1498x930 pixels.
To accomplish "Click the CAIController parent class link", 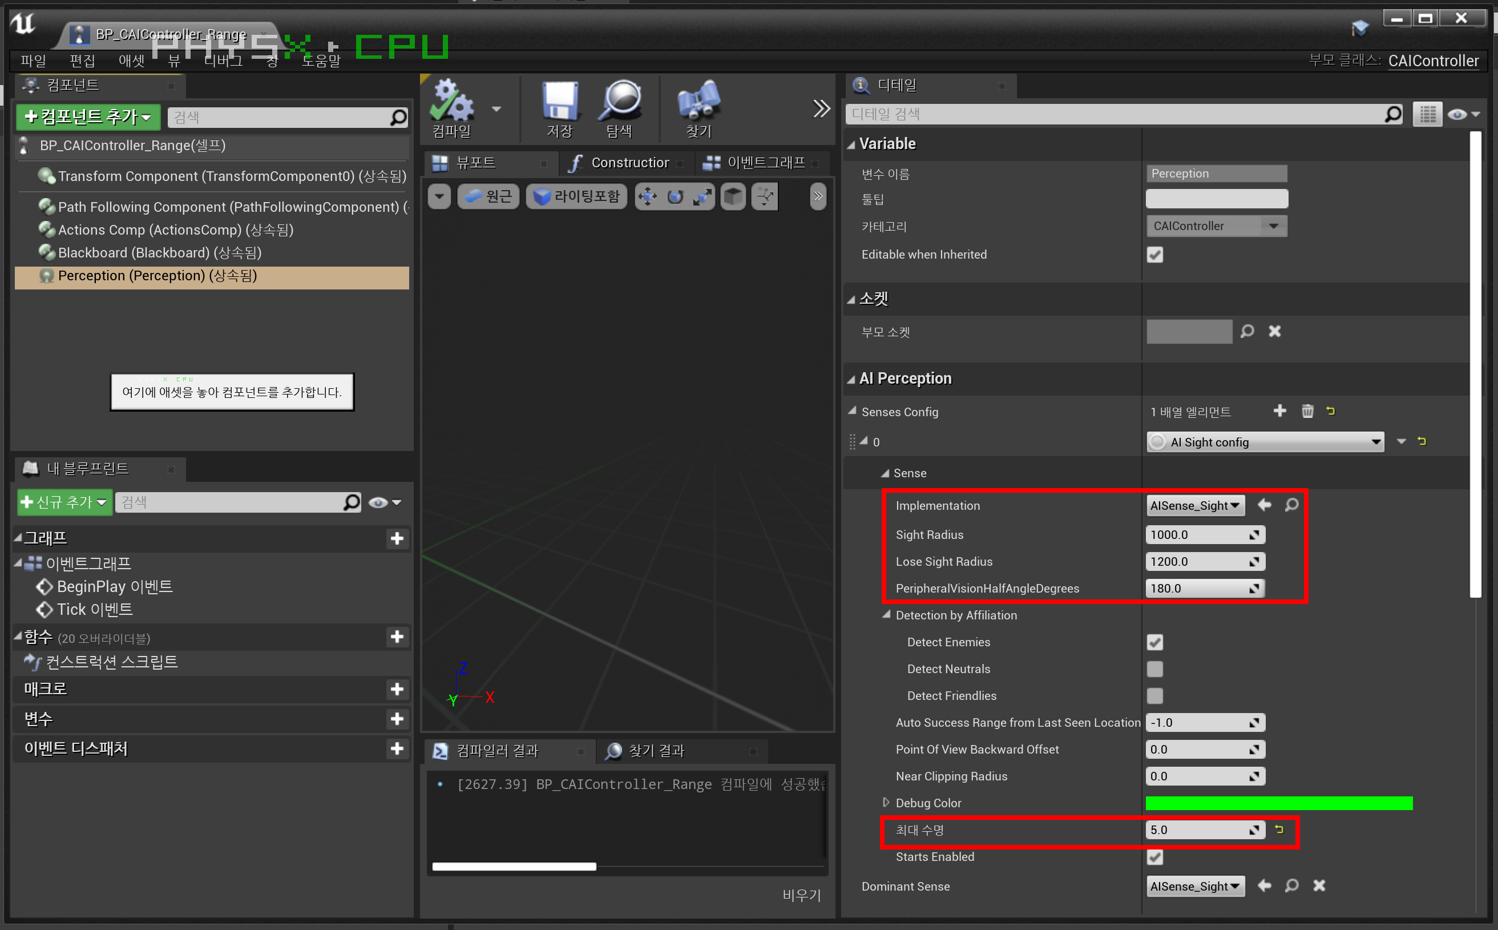I will pos(1433,61).
